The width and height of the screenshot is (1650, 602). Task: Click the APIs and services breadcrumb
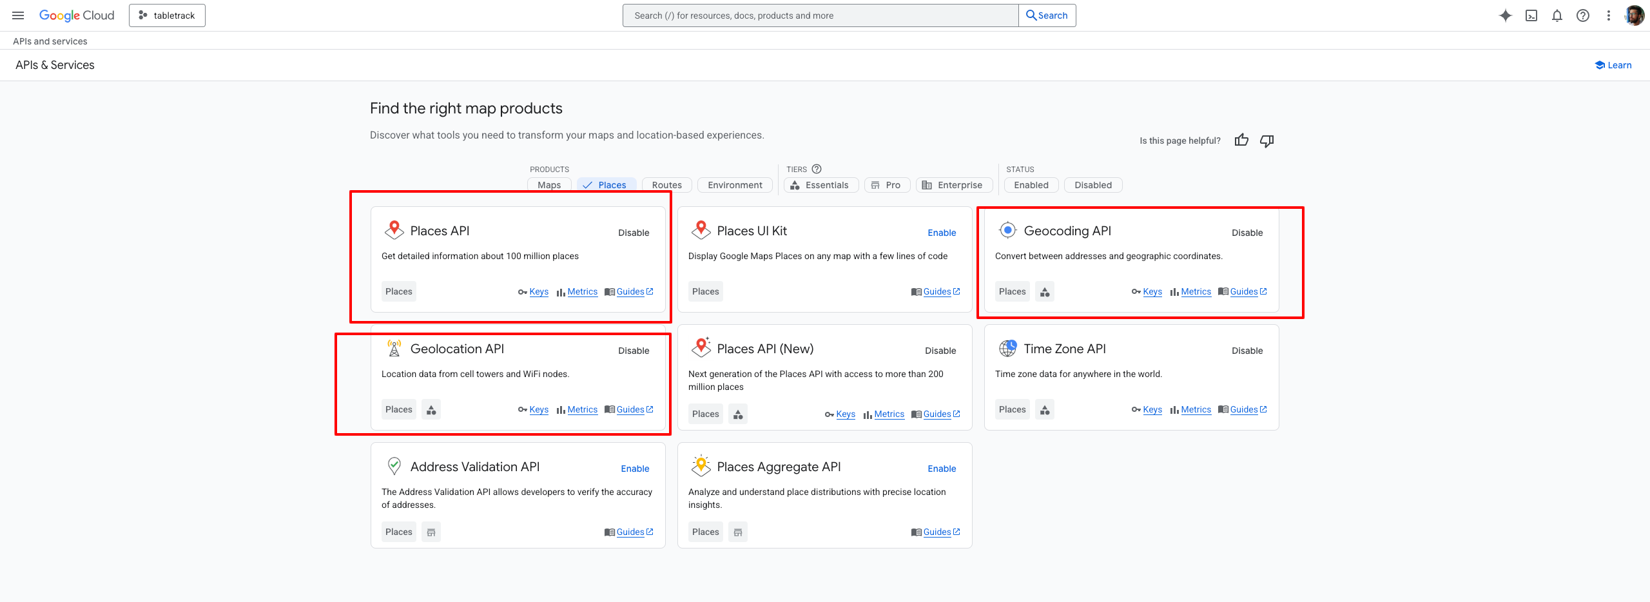(x=50, y=41)
